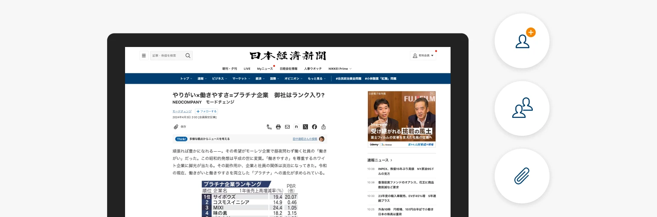Click the paperclip save icon in article
The height and width of the screenshot is (217, 657).
[x=176, y=127]
